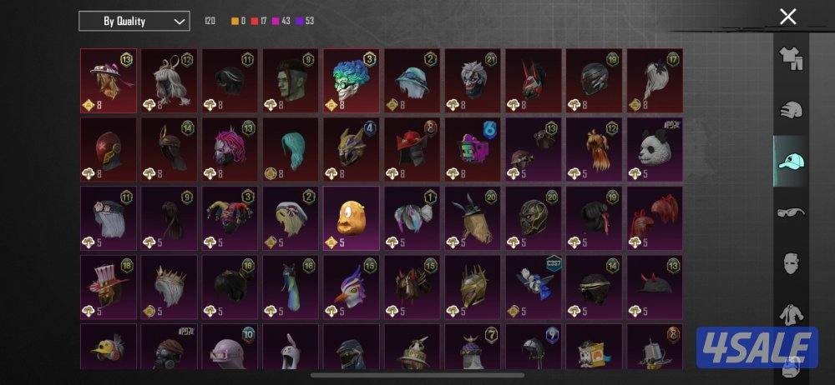The width and height of the screenshot is (835, 385).
Task: Filter by red quality count 17
Action: (259, 22)
